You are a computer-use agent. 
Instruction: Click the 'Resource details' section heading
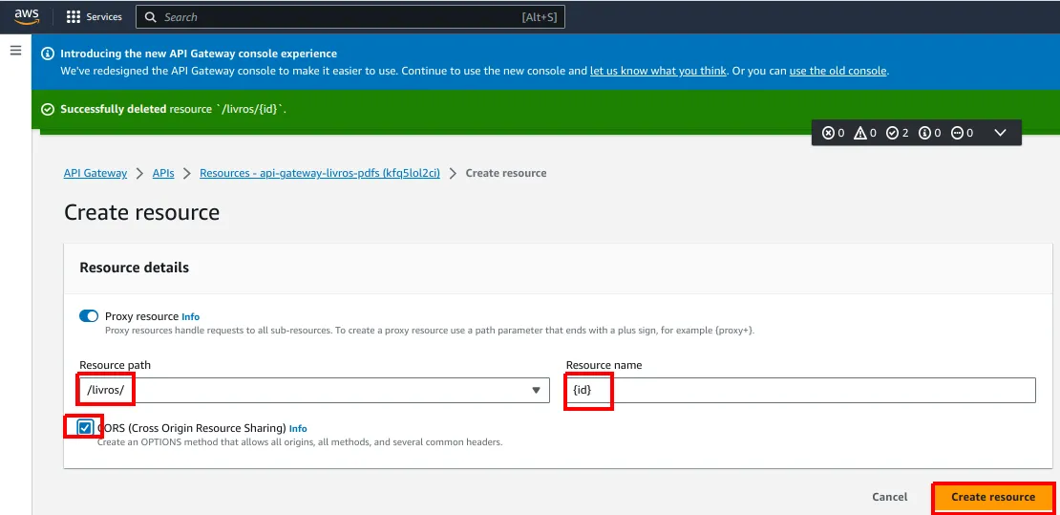tap(135, 268)
